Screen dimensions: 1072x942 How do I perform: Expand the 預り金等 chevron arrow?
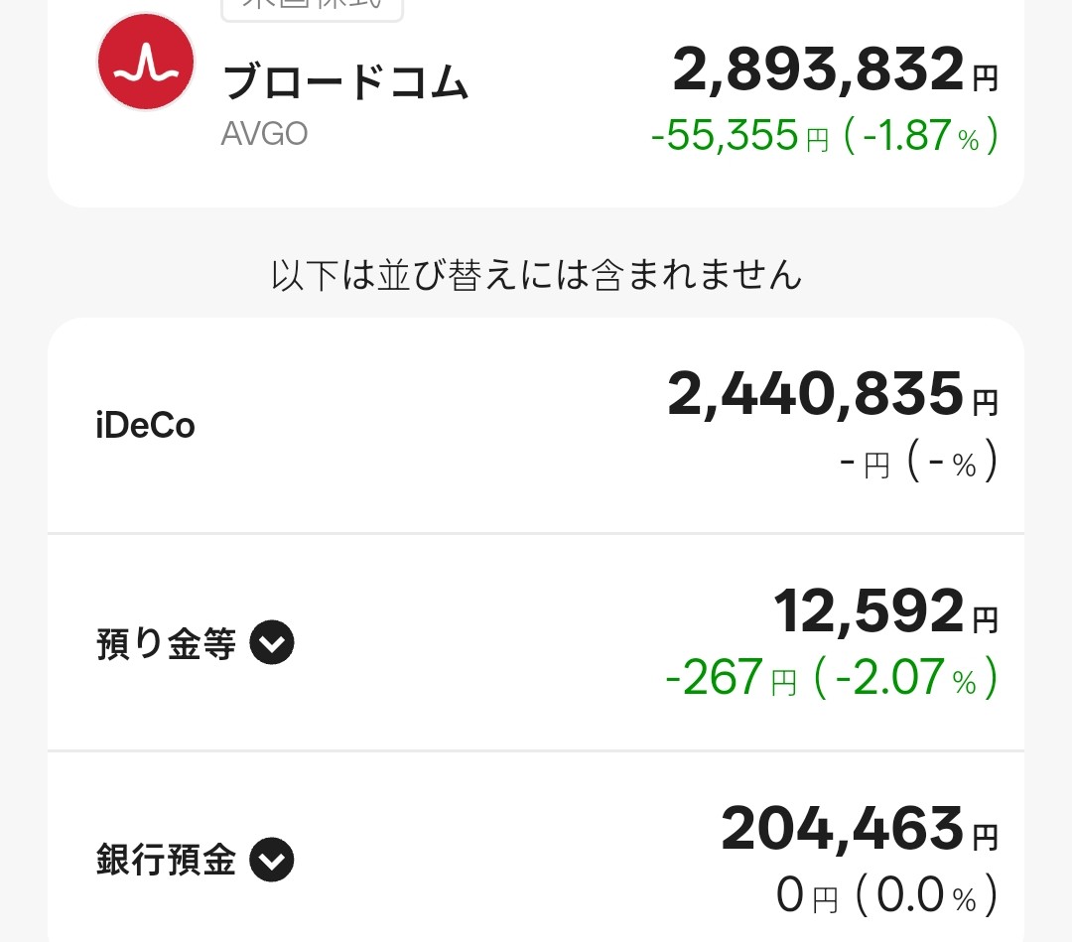[272, 644]
